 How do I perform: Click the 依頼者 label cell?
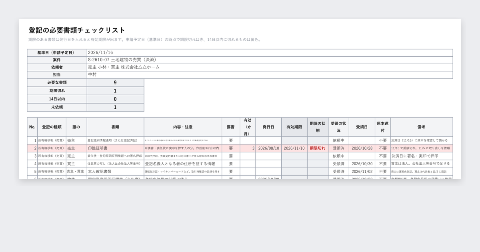pos(57,67)
